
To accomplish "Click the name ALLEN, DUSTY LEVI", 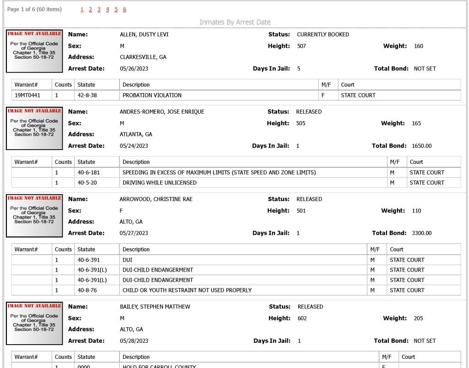I will (x=144, y=34).
